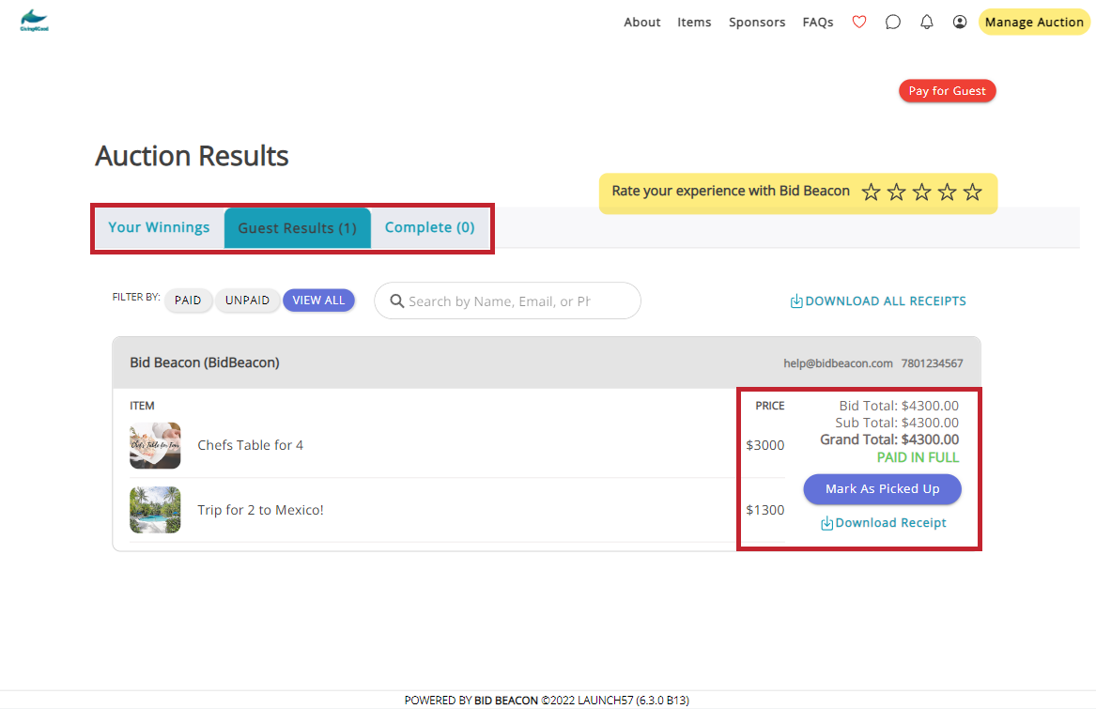Open the Complete (0) tab
This screenshot has width=1096, height=709.
tap(429, 227)
